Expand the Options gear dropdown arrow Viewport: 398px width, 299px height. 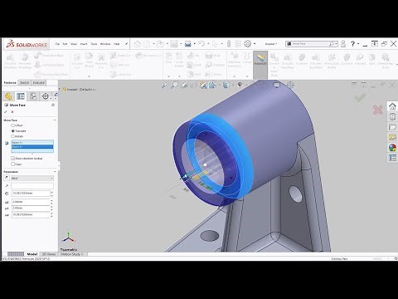coord(255,44)
